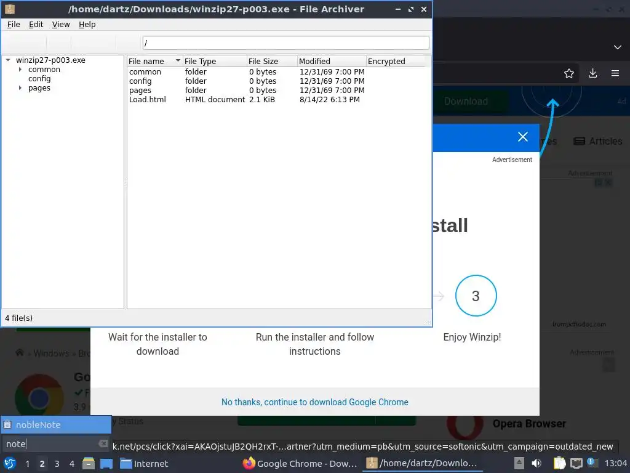630x473 pixels.
Task: Click File Archiver window icon in titlebar
Action: point(10,9)
